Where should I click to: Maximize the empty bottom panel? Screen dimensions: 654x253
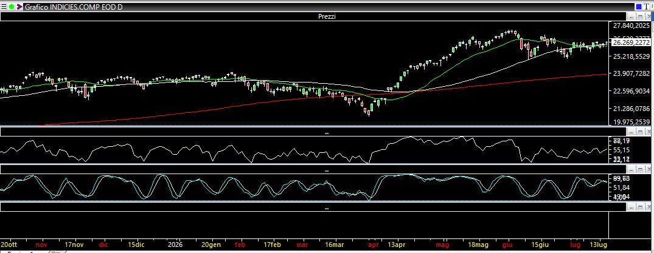(640, 207)
